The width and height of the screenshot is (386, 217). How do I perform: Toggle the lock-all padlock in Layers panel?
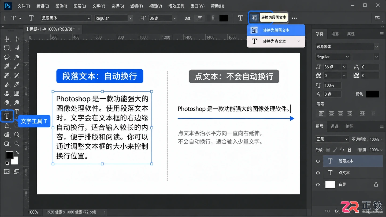tap(349, 150)
